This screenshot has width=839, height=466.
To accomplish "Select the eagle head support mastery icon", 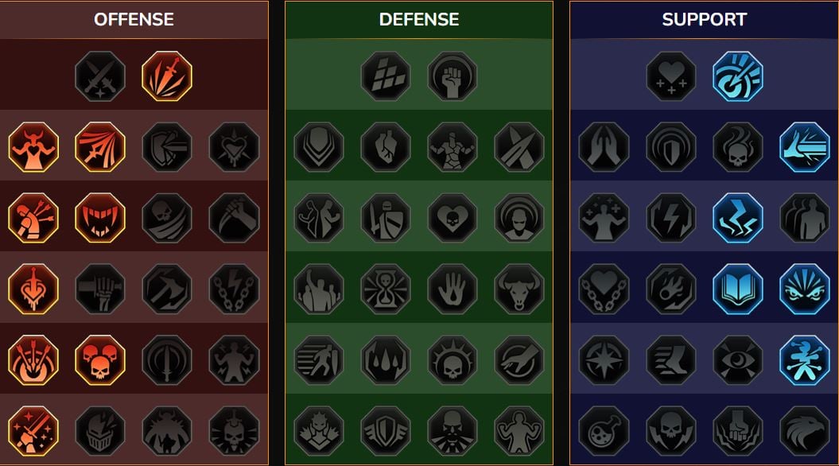I will coord(805,431).
